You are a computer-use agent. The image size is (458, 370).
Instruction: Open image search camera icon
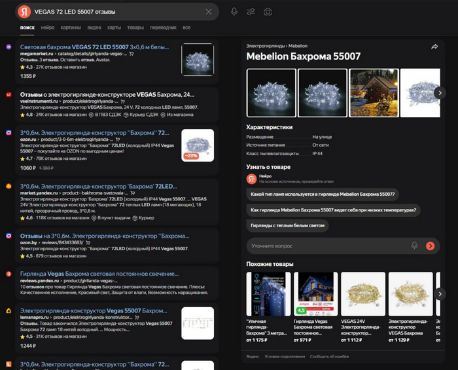(x=268, y=12)
